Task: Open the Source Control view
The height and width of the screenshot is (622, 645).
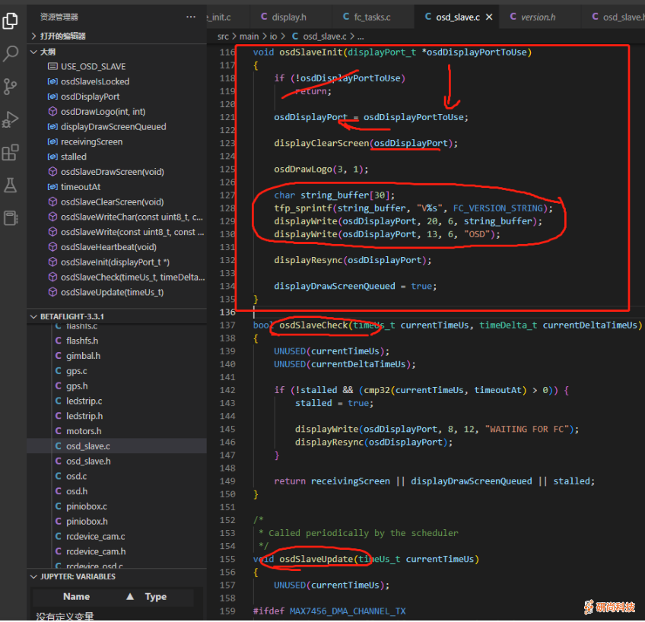Action: 11,86
